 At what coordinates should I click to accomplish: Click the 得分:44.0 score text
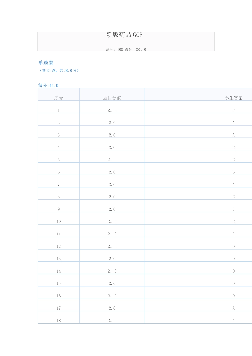48,86
